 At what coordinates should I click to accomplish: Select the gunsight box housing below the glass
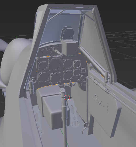point(70,48)
